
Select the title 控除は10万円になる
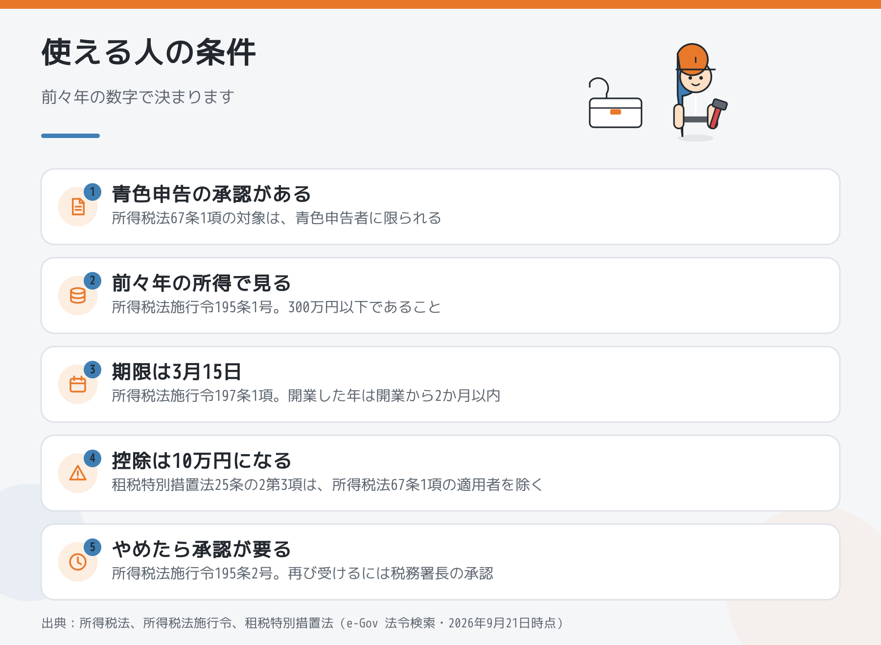tap(202, 461)
